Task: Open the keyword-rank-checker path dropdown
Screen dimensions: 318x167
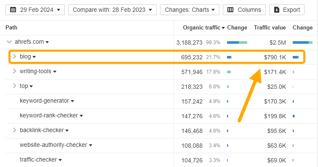Action: pyautogui.click(x=81, y=116)
